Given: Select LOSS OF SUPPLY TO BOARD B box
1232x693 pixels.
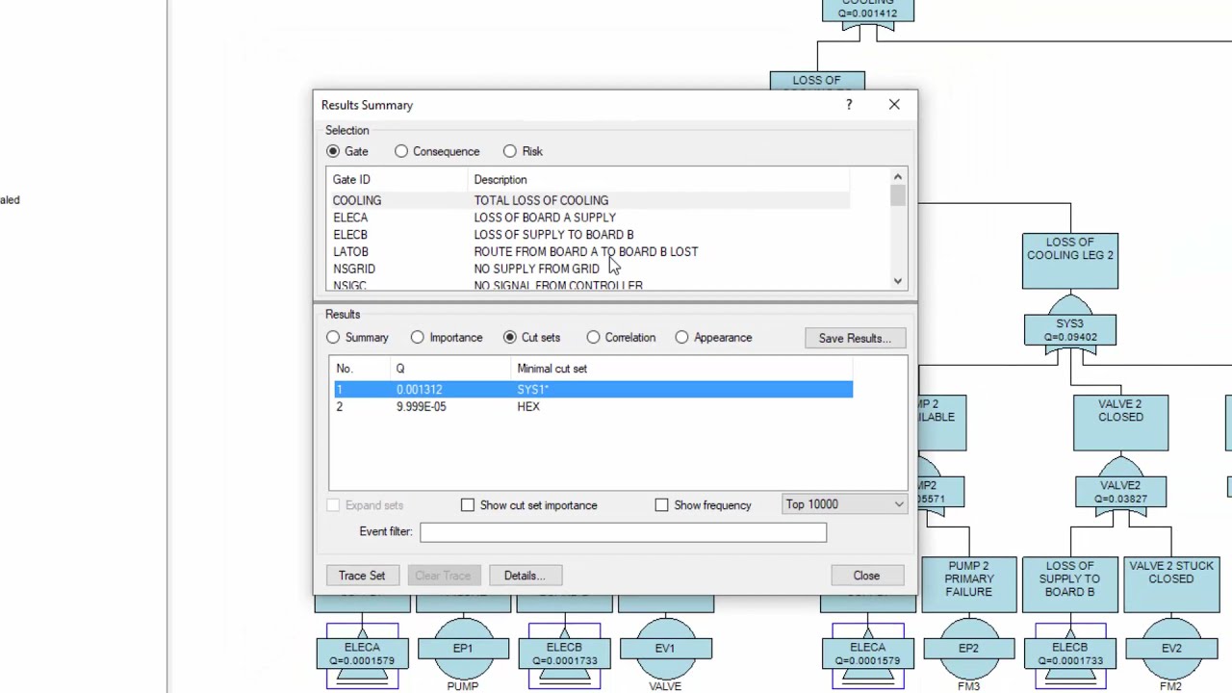Looking at the screenshot, I should [1069, 584].
